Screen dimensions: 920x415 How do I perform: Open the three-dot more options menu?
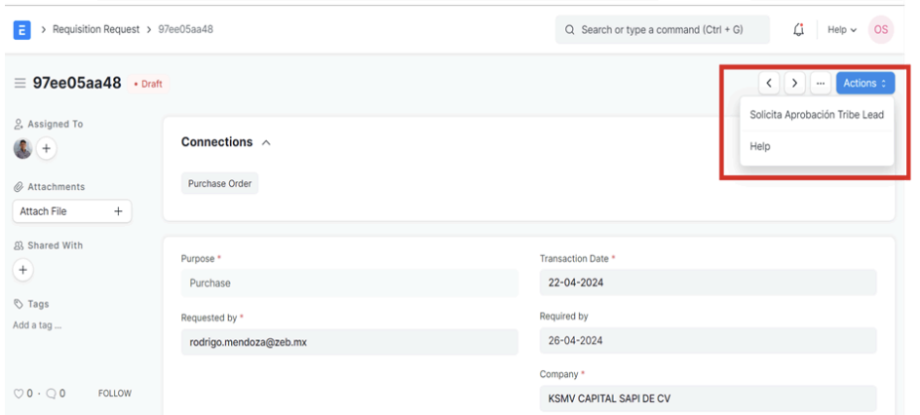pos(821,84)
